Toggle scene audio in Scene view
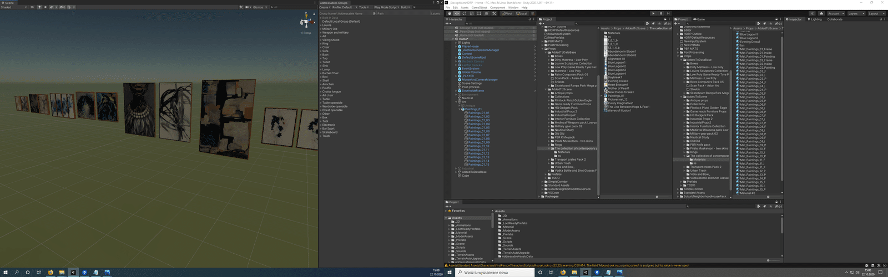The height and width of the screenshot is (277, 888). pyautogui.click(x=45, y=7)
